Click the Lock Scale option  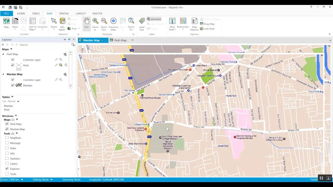click(207, 29)
